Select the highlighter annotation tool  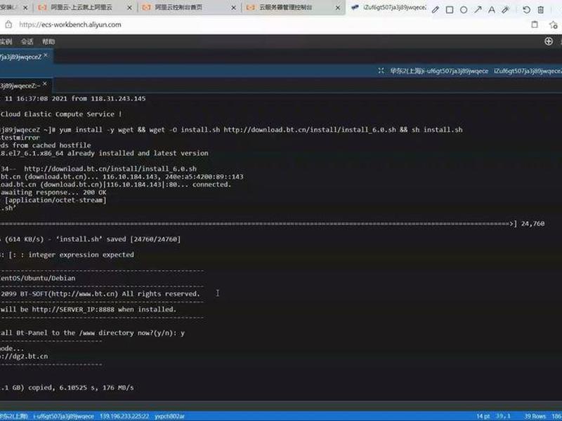coord(506,10)
